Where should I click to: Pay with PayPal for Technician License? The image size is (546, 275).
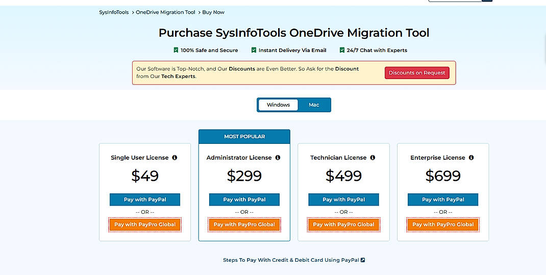(x=343, y=199)
